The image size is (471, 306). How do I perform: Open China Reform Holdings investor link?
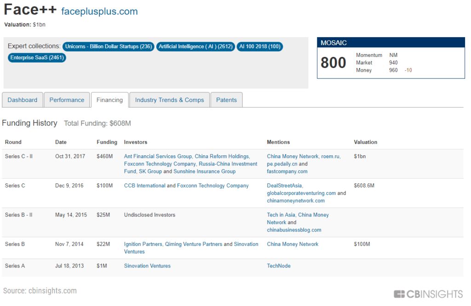[222, 156]
